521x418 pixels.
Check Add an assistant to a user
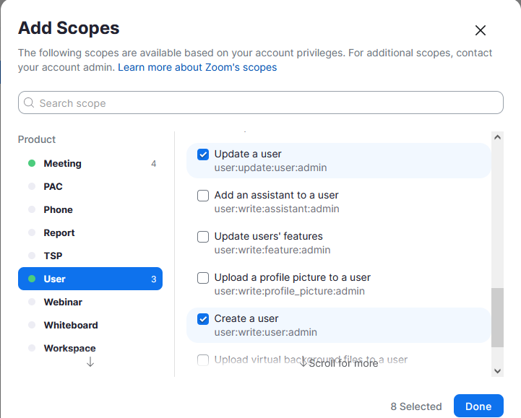(x=203, y=196)
